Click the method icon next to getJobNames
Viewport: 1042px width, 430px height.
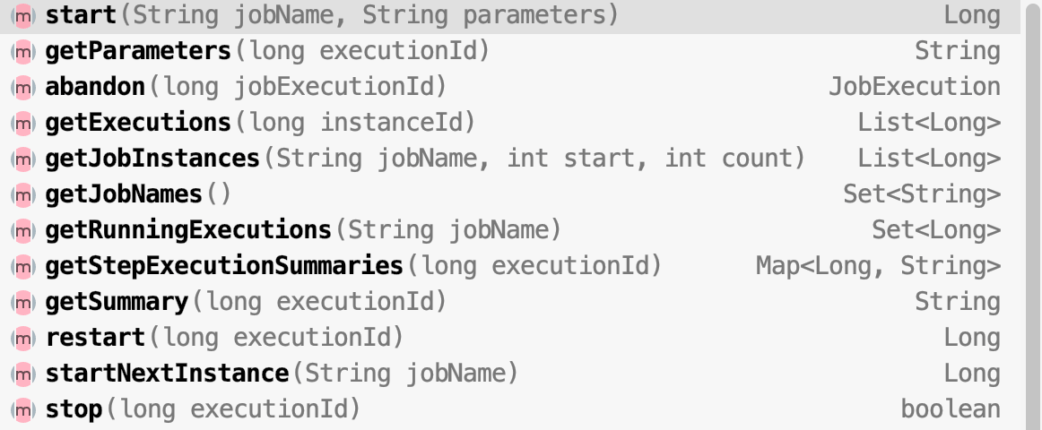[23, 194]
